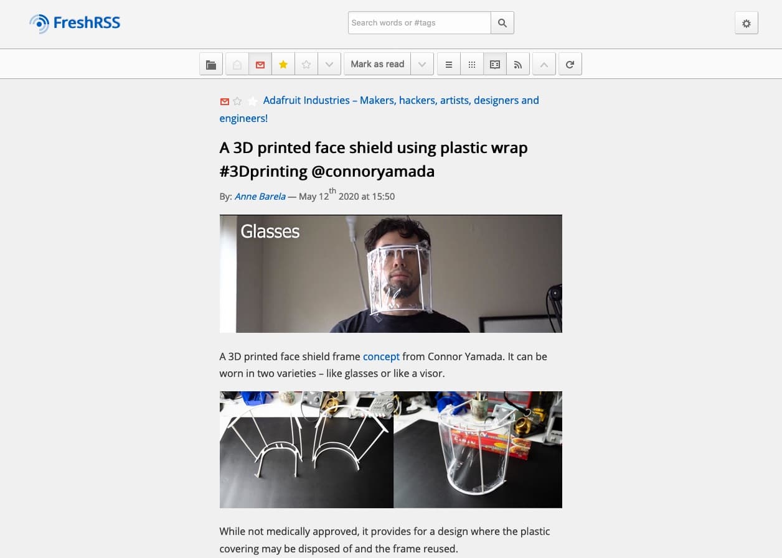The image size is (782, 558).
Task: Open dropdown next to Mark as read
Action: (x=422, y=64)
